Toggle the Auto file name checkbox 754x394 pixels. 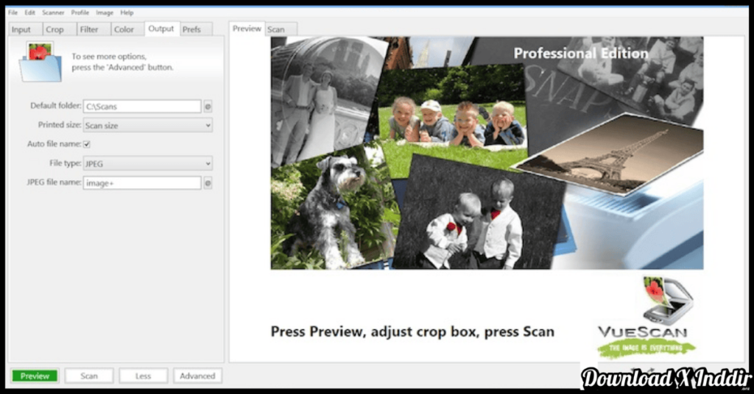(x=87, y=144)
